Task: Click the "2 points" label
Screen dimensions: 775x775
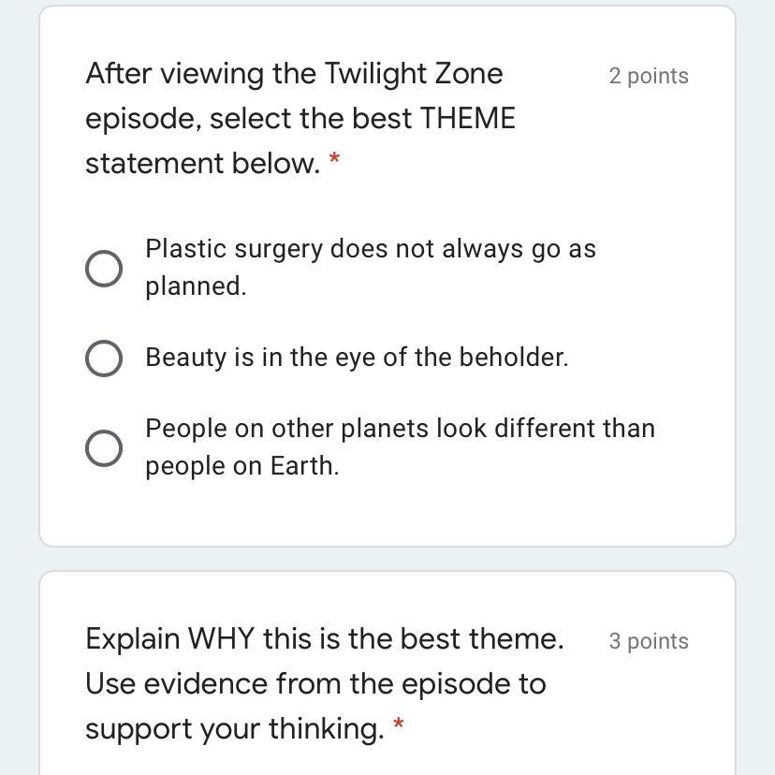Action: click(x=649, y=77)
